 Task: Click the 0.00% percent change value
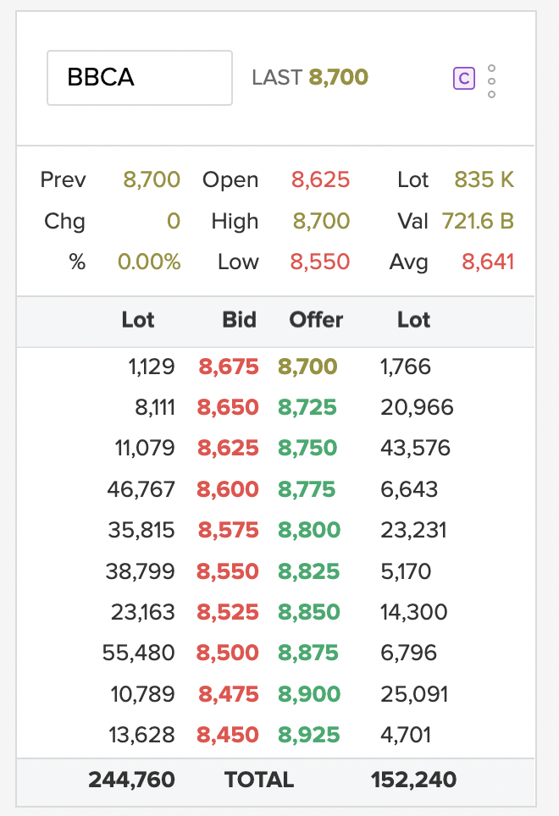click(149, 262)
